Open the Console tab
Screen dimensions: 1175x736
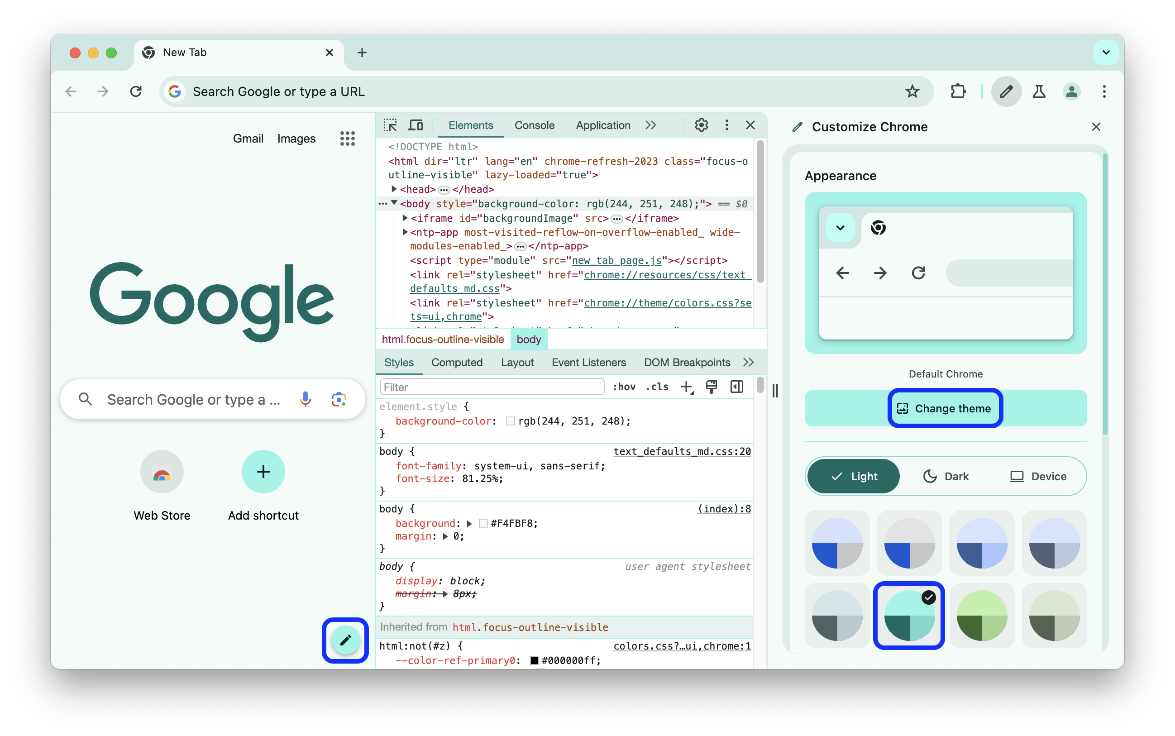(534, 125)
